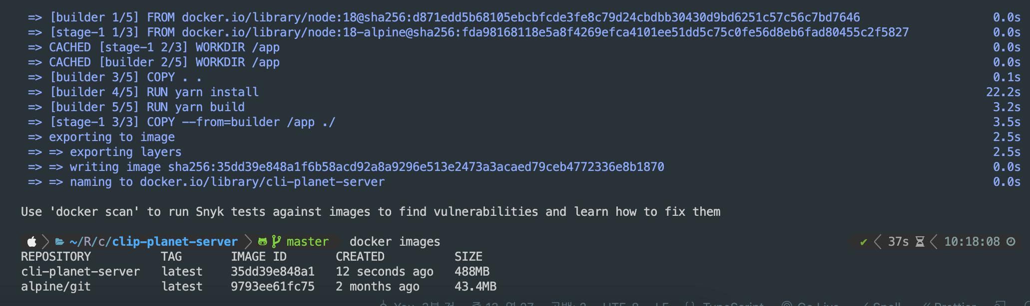Click the GitHub cat icon in prompt

[263, 242]
